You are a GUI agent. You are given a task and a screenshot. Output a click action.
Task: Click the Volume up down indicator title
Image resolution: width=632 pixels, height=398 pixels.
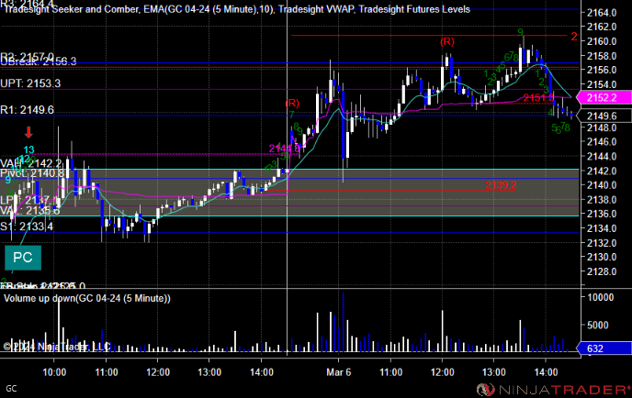[x=87, y=298]
